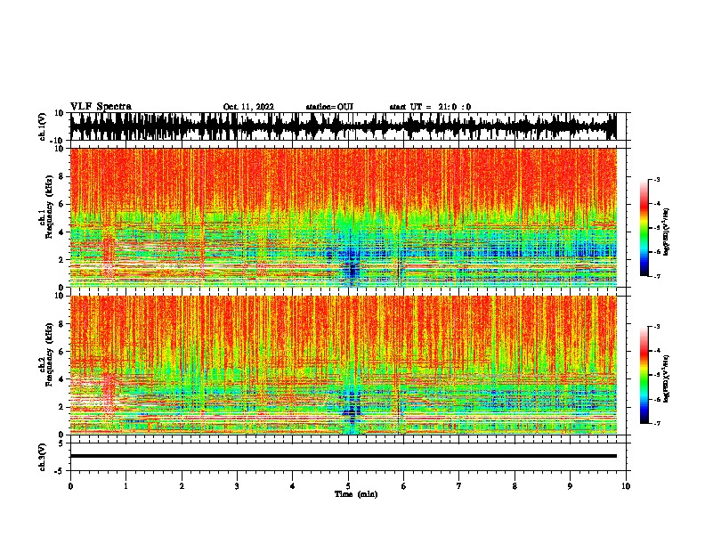705x545 pixels.
Task: Select the "start UT = 21:0 :0" label
Action: pos(430,107)
